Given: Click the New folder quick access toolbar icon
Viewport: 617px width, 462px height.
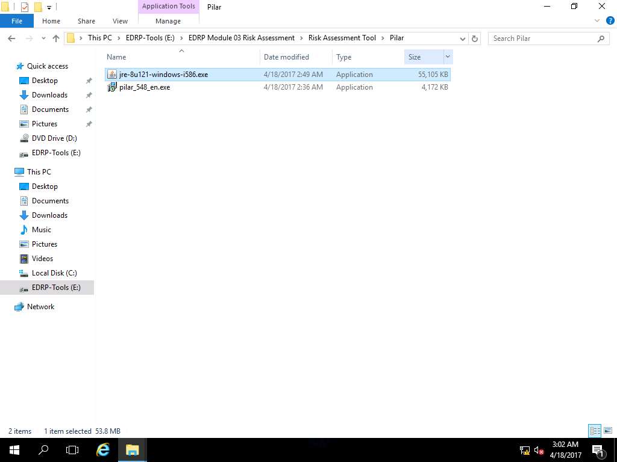Looking at the screenshot, I should coord(38,7).
